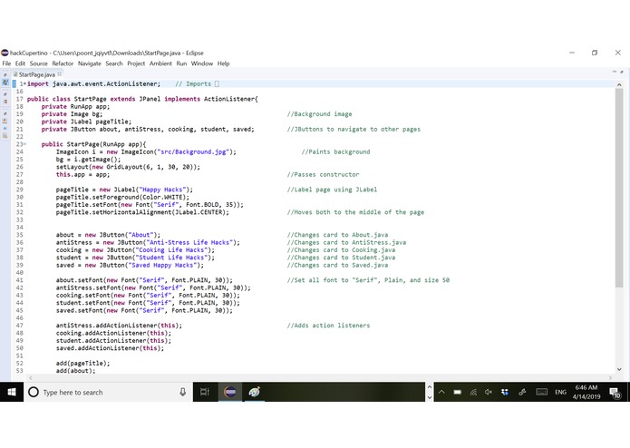Expand the folded imports on line 1

(x=24, y=83)
